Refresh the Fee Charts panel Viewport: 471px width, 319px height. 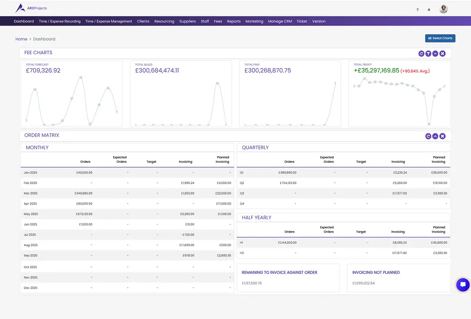pyautogui.click(x=421, y=54)
